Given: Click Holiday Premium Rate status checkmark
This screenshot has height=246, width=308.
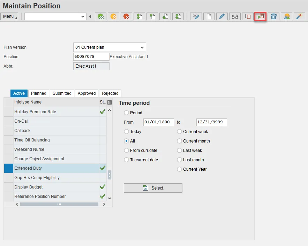Looking at the screenshot, I should (103, 112).
